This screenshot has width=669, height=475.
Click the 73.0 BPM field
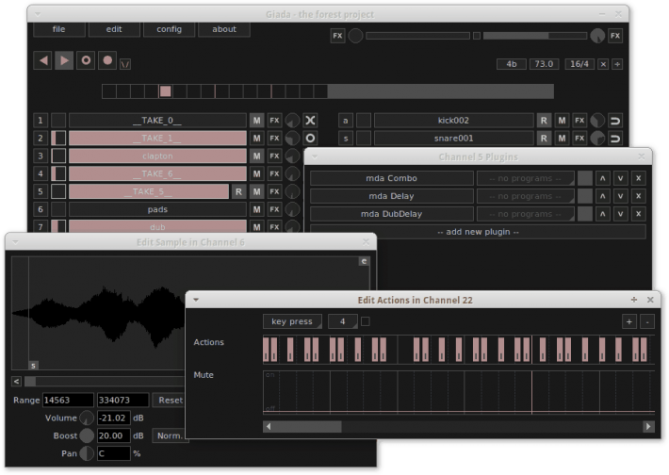(544, 64)
